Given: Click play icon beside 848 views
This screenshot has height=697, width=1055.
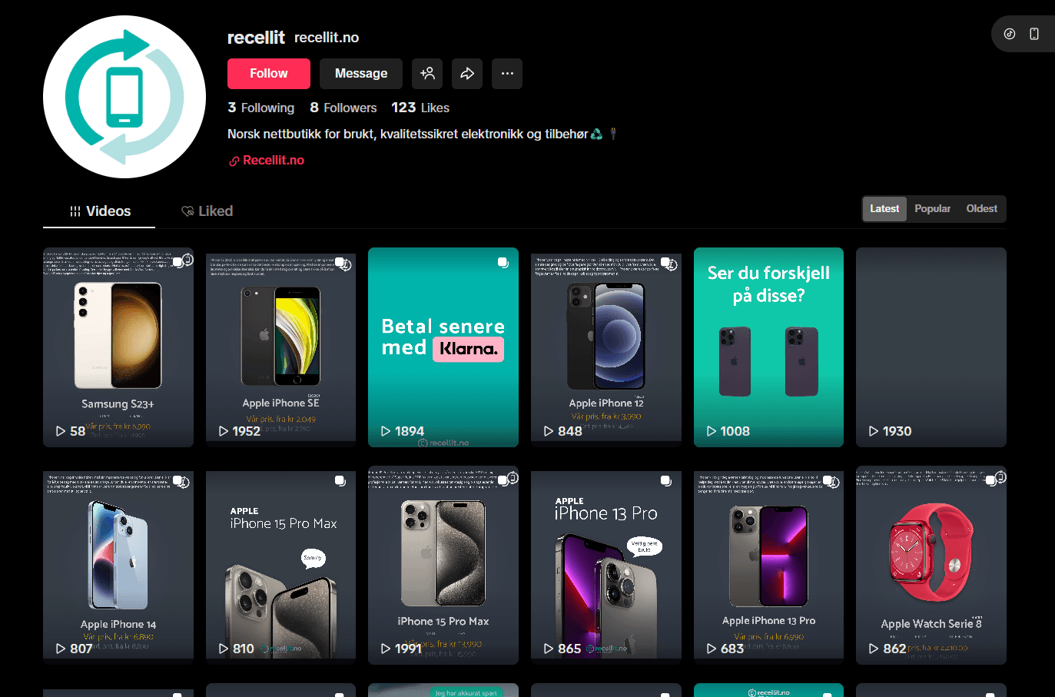Looking at the screenshot, I should point(549,431).
